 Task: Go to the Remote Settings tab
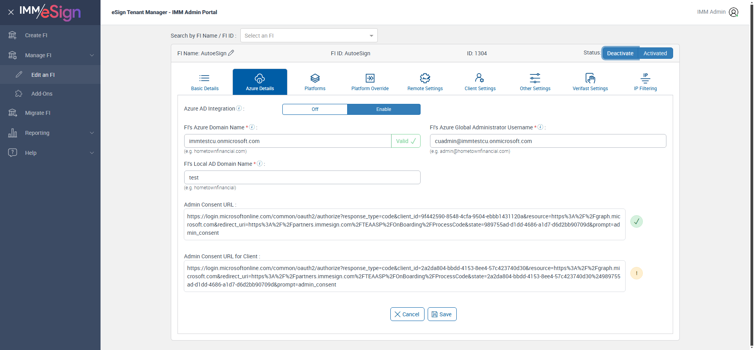tap(425, 82)
